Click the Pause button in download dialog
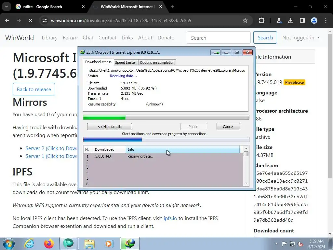 click(x=193, y=127)
